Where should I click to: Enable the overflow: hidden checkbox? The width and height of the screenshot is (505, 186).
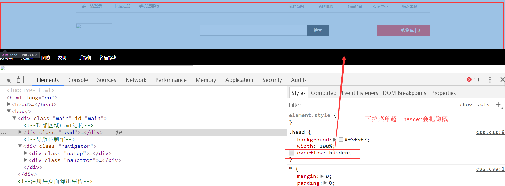point(292,153)
